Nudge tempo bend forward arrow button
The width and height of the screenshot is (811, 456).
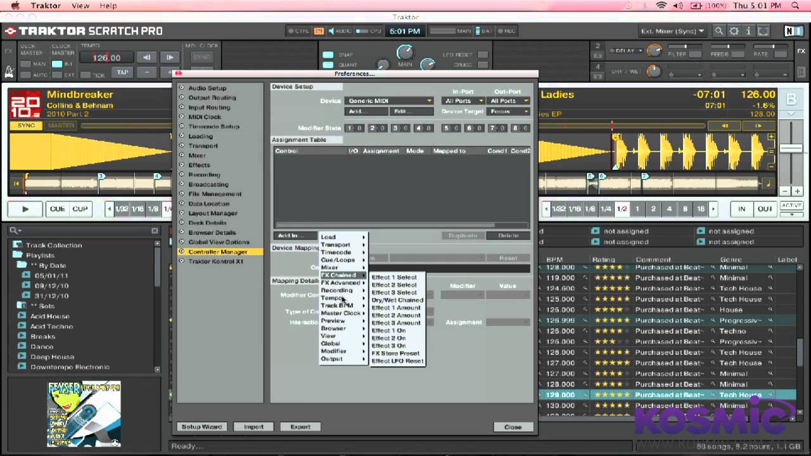tap(169, 58)
